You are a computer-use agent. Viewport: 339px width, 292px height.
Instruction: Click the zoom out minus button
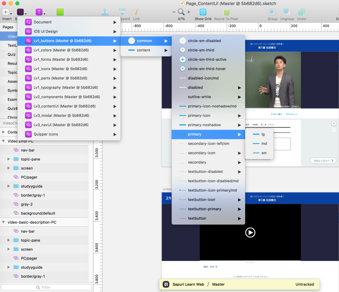[174, 12]
